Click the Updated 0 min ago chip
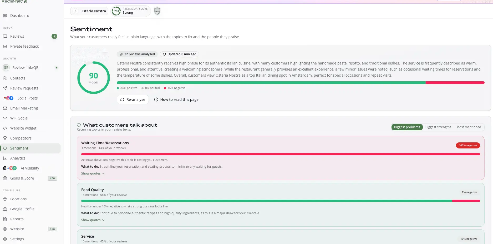The width and height of the screenshot is (493, 244). coord(179,54)
